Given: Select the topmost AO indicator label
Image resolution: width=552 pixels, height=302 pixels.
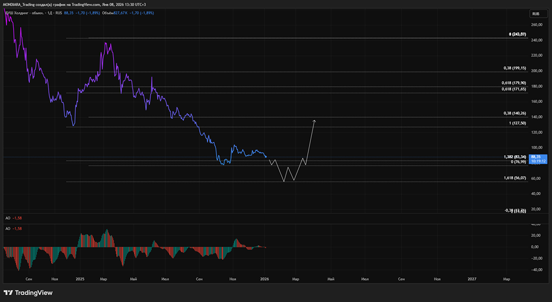Looking at the screenshot, I should pyautogui.click(x=8, y=219).
